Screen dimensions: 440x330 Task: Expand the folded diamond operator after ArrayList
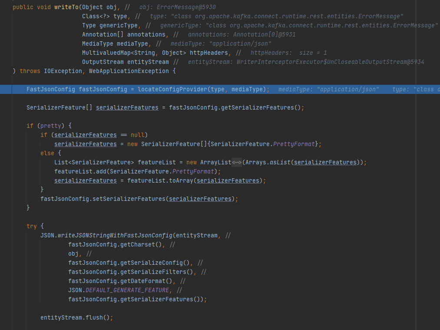click(237, 163)
